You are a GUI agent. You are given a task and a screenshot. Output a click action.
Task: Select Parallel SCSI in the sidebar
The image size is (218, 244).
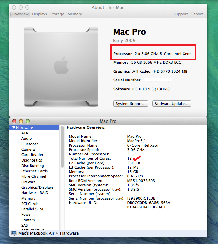(32, 209)
